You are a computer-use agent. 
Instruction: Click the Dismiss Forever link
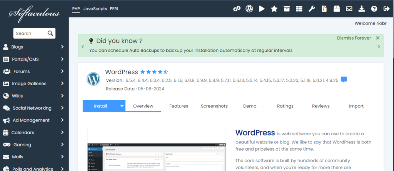(354, 38)
